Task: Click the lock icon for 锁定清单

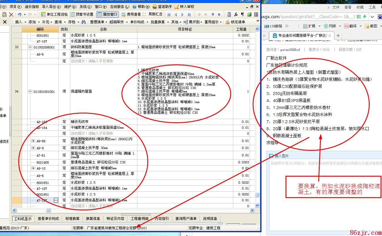Action: [227, 22]
